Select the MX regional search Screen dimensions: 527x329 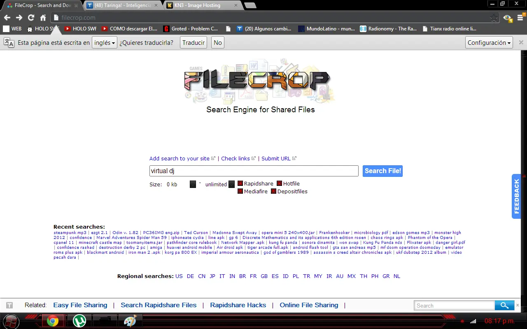click(x=351, y=276)
